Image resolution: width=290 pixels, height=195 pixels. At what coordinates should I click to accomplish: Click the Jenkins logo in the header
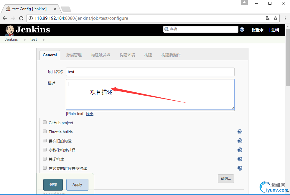[27, 30]
